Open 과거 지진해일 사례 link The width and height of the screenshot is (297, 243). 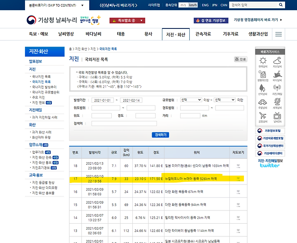click(x=44, y=117)
